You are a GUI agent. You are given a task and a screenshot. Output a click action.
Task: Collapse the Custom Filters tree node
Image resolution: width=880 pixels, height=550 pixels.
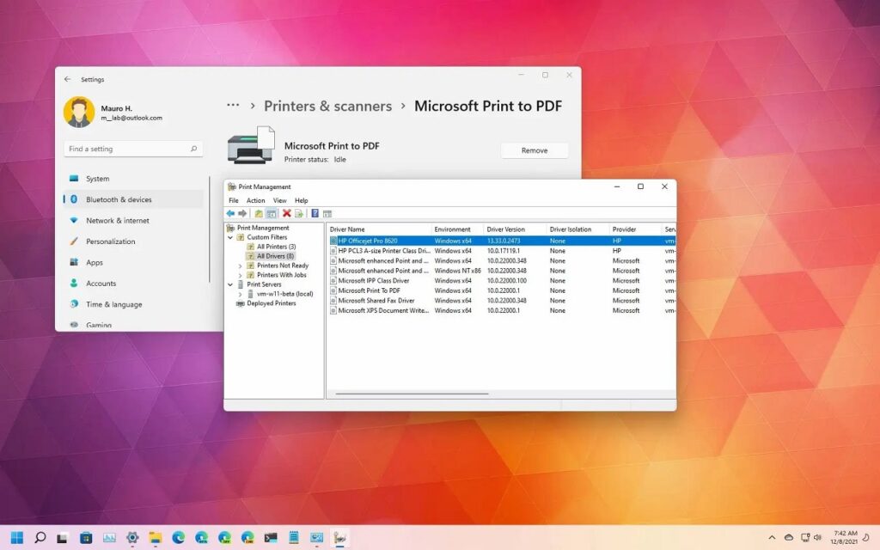click(230, 237)
